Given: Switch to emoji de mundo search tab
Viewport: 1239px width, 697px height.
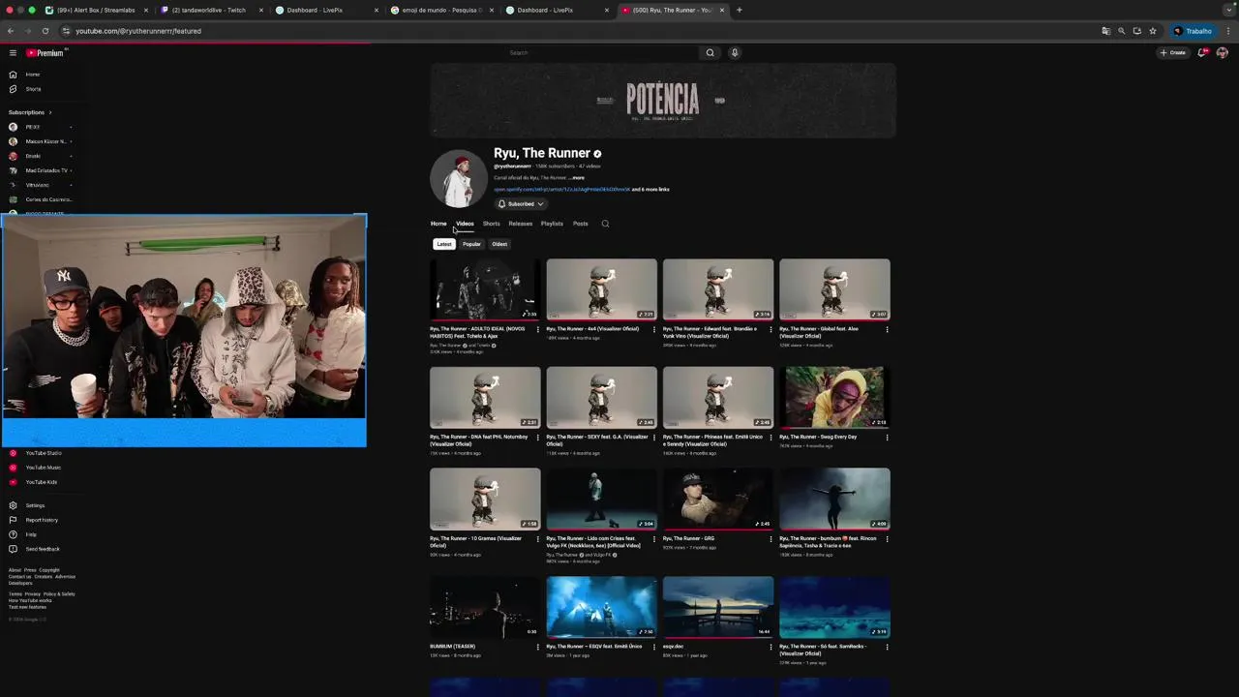Looking at the screenshot, I should click(x=440, y=10).
